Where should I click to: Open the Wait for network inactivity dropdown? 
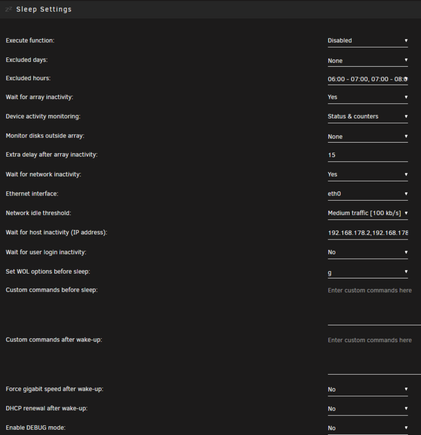tap(368, 175)
